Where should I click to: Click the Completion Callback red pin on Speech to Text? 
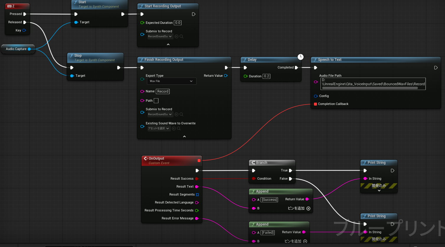pos(315,104)
